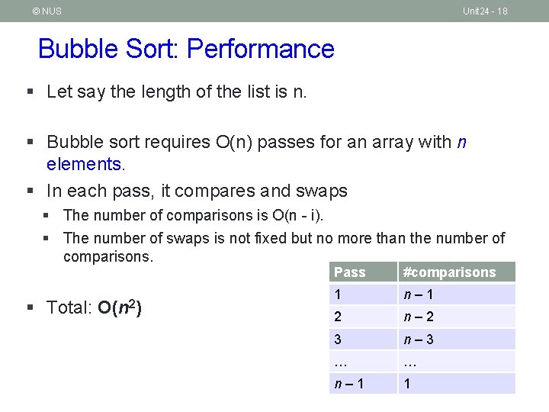Click the final comparisons cell showing 1
Screen dimensions: 549x412
pyautogui.click(x=457, y=384)
